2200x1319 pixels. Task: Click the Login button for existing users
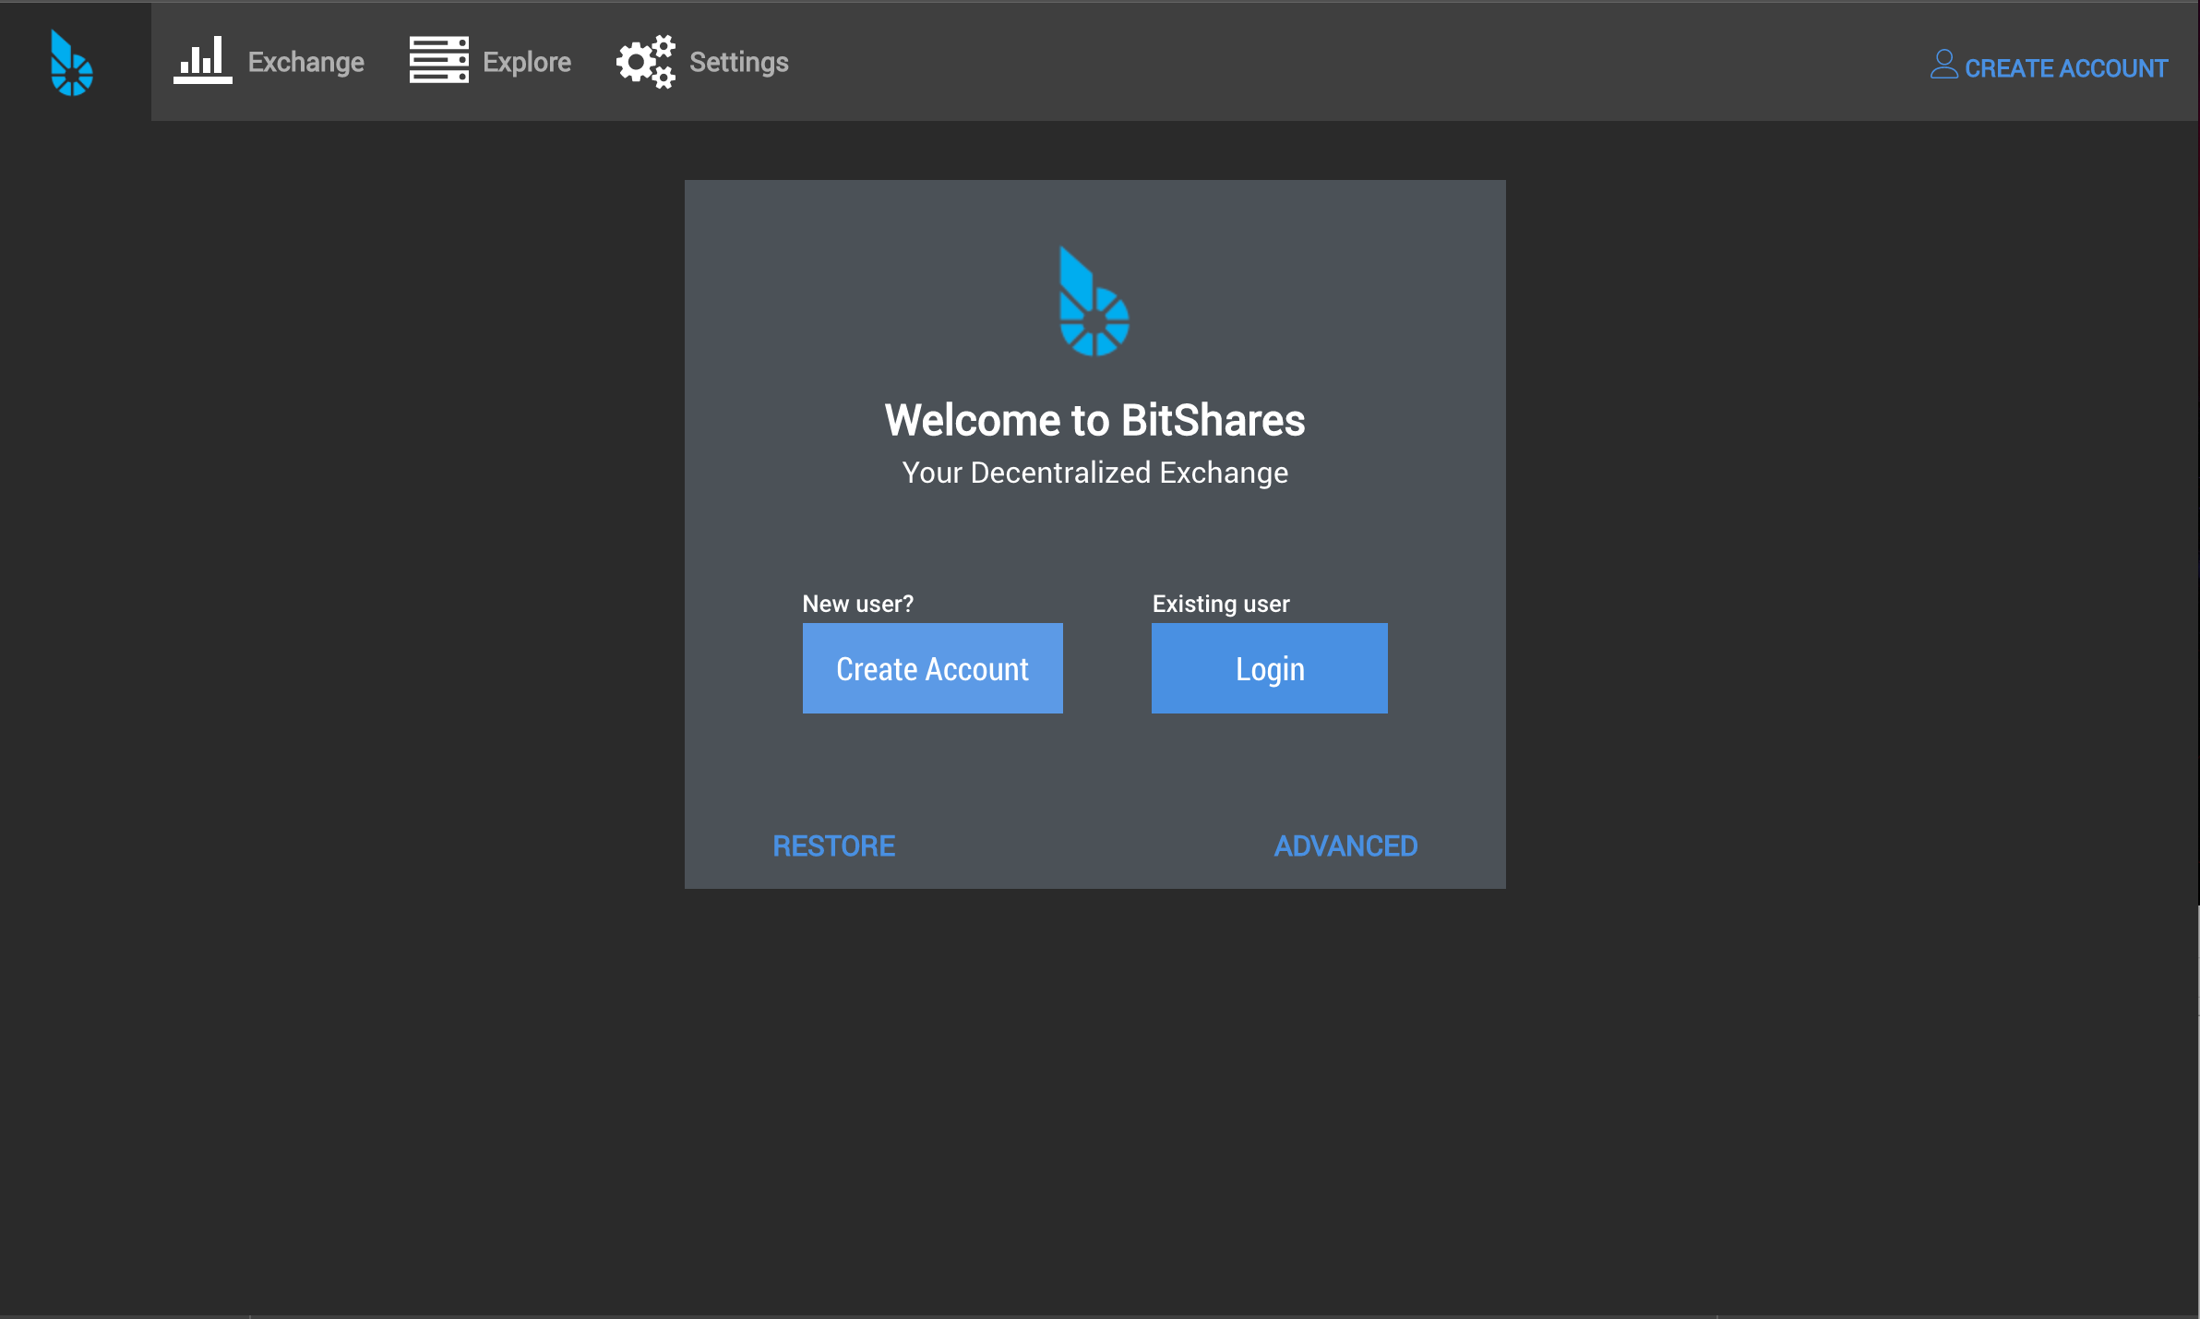[x=1269, y=668]
